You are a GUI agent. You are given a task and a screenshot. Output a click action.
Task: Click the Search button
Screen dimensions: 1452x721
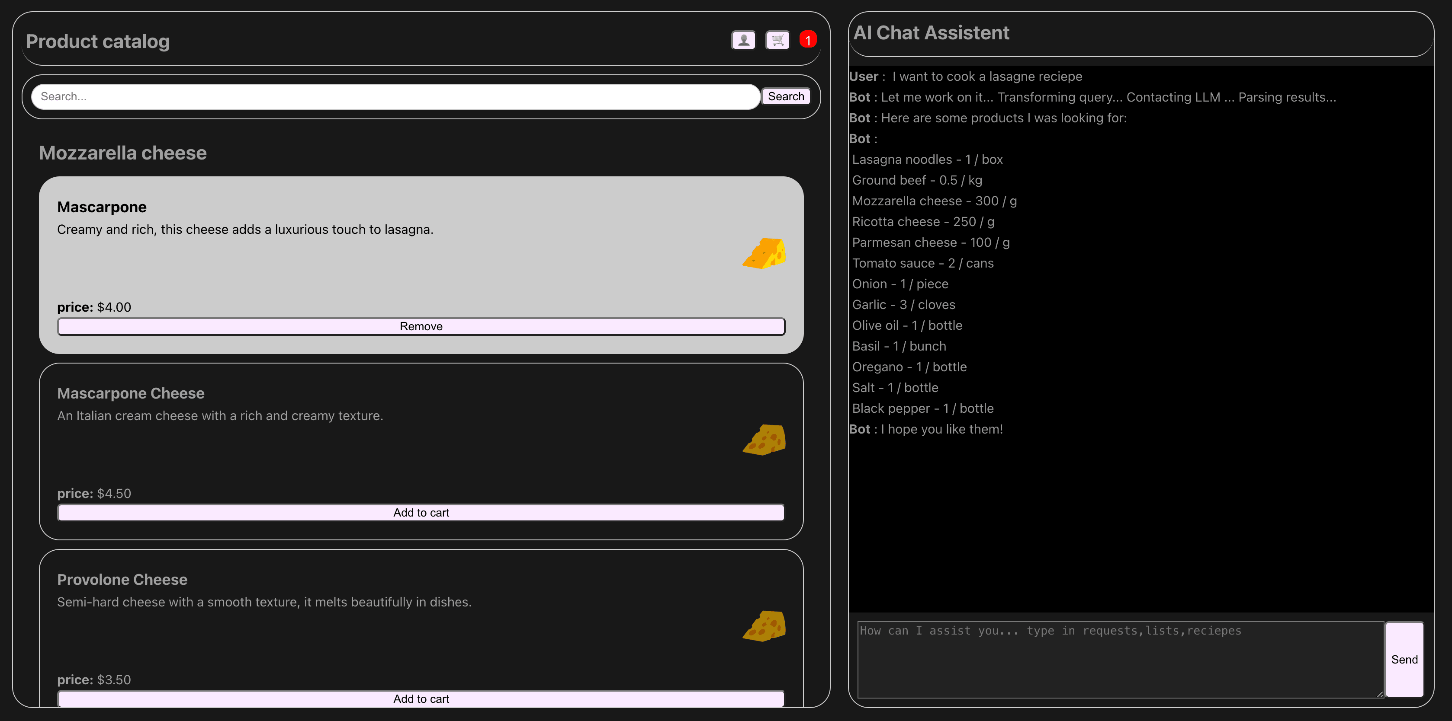pos(786,96)
